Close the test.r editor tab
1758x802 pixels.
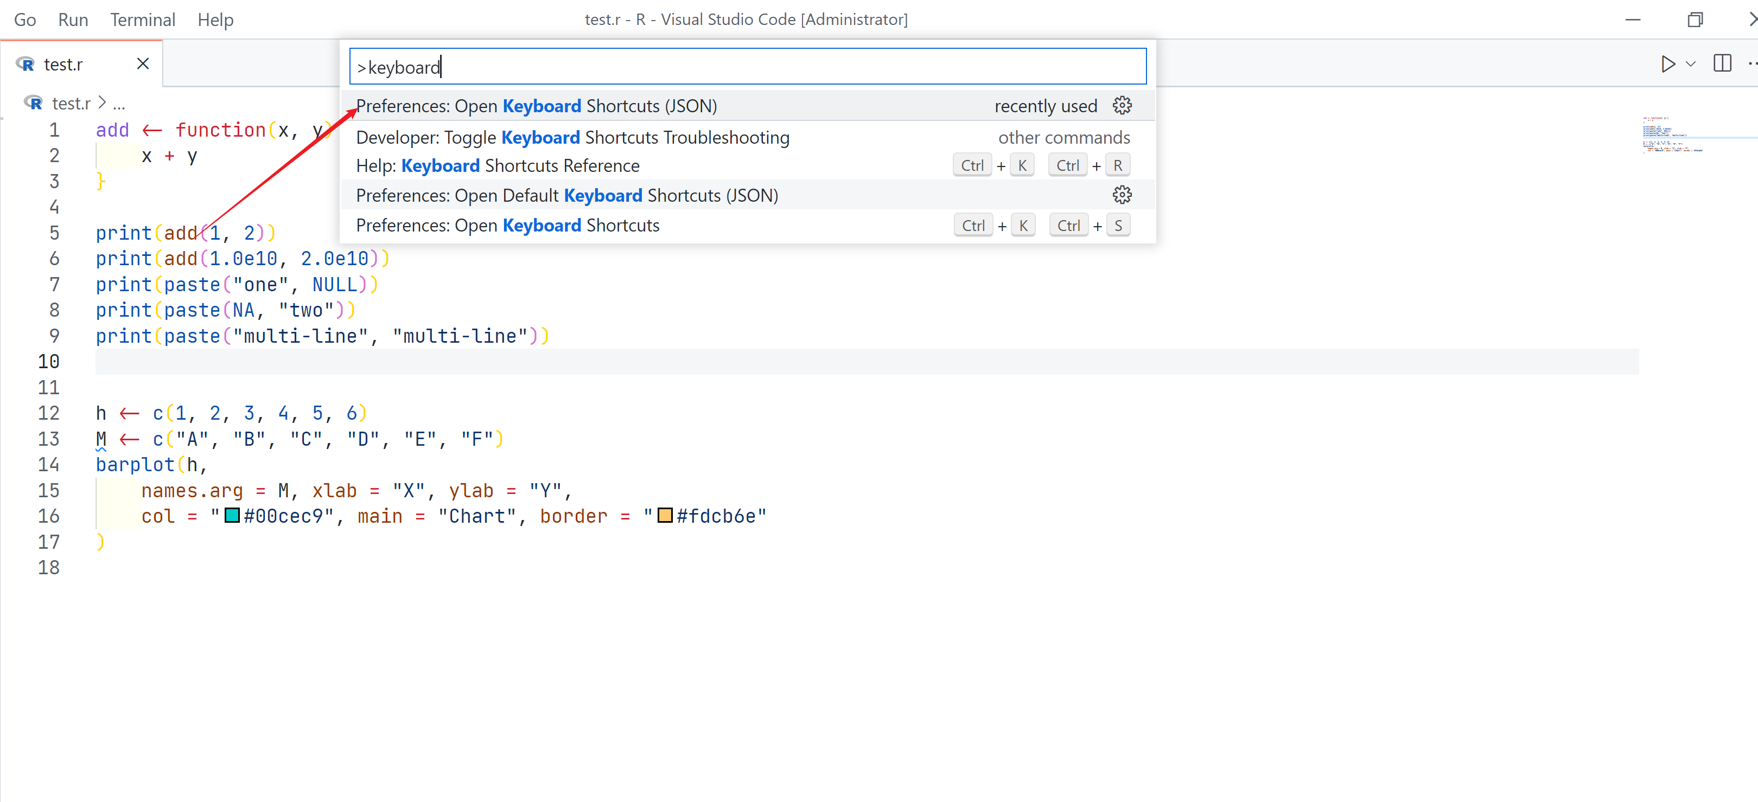(x=143, y=64)
